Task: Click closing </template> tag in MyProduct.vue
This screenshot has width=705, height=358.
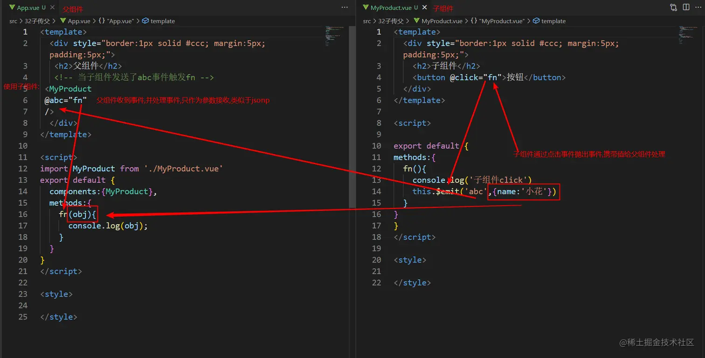Action: coord(419,100)
